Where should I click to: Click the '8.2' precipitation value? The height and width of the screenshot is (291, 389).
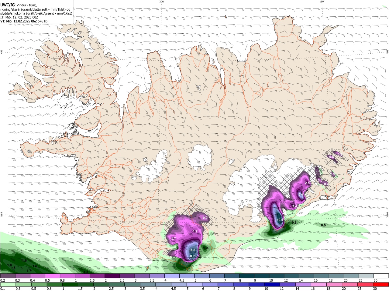192,250
